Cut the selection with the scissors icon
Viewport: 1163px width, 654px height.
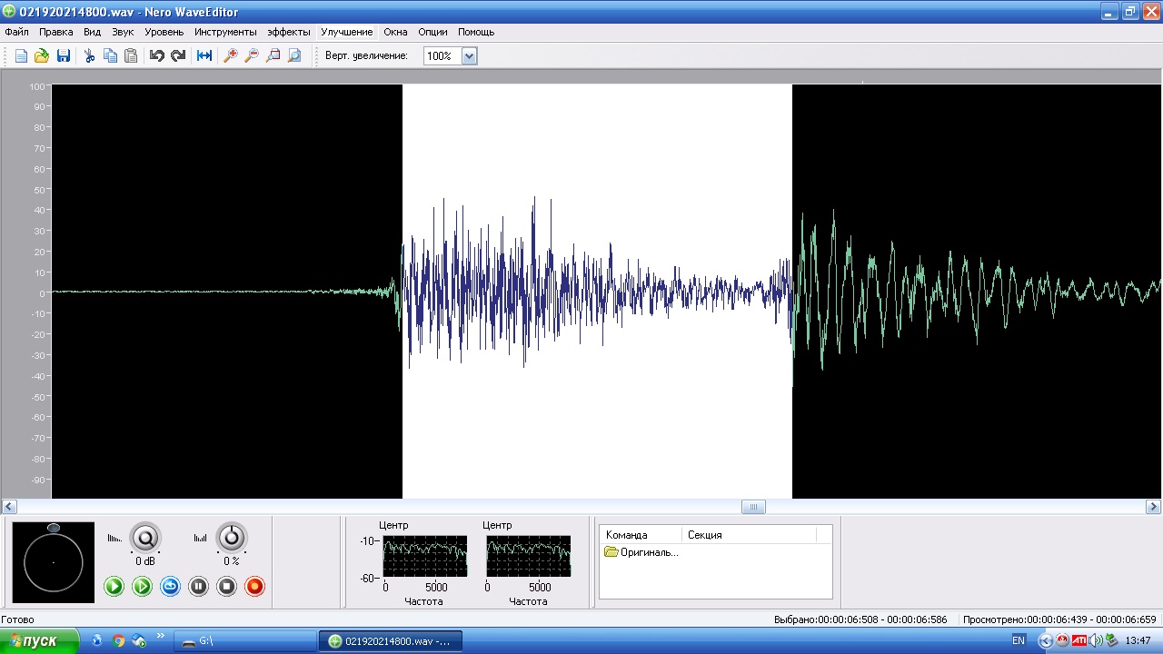pos(89,56)
